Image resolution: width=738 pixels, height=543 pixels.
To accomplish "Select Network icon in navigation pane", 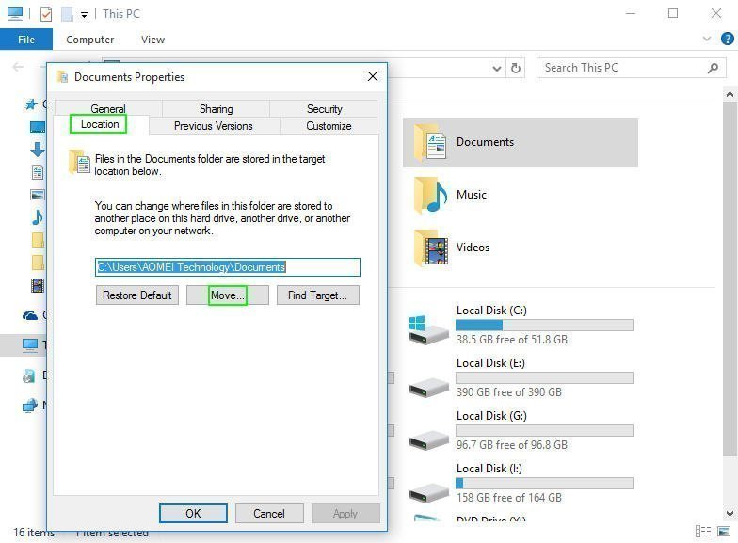I will pyautogui.click(x=30, y=405).
